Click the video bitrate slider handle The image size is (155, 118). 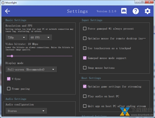pyautogui.click(x=12, y=56)
